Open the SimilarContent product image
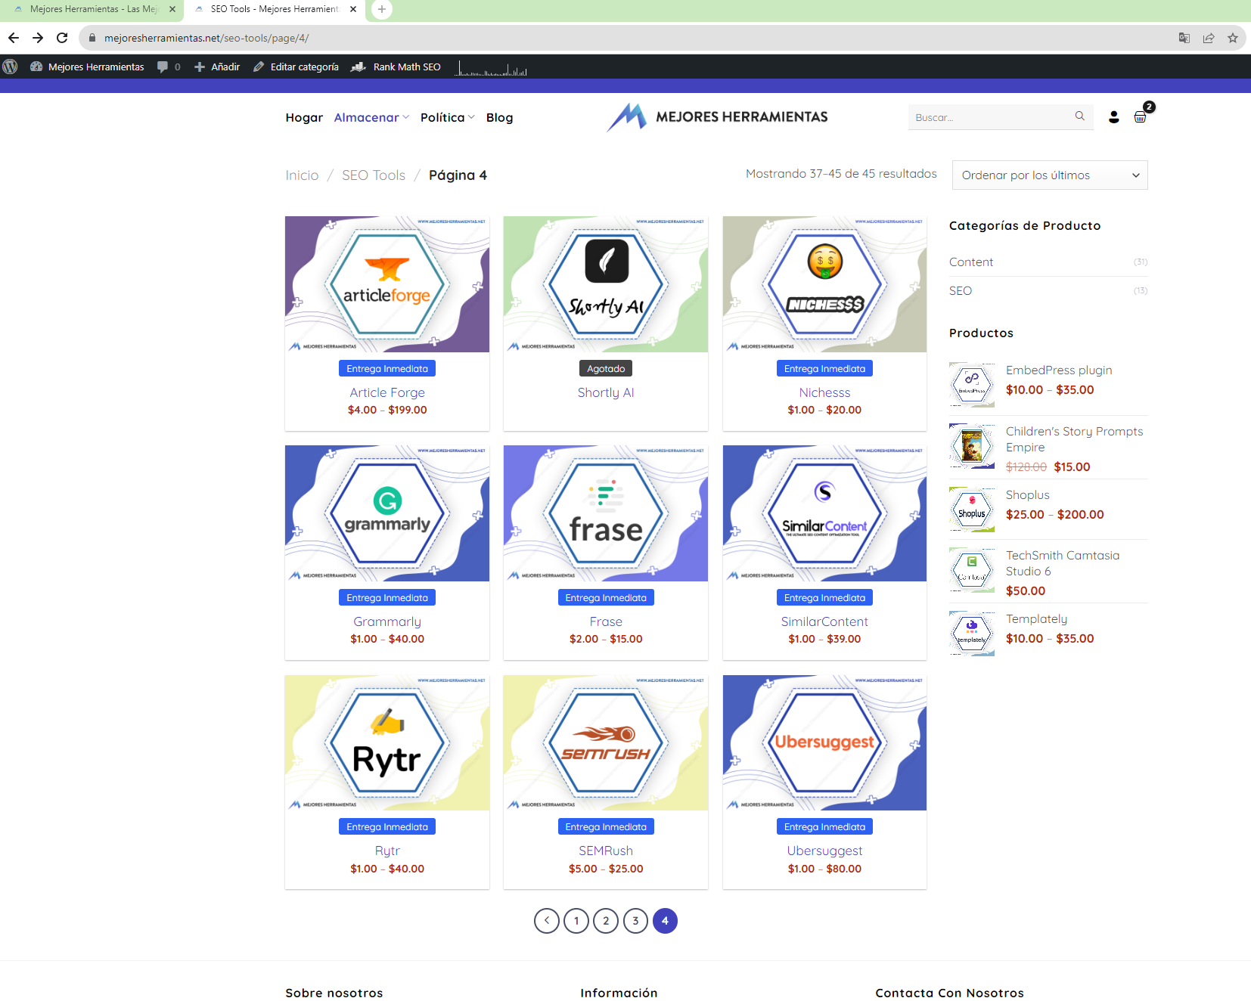 point(824,513)
